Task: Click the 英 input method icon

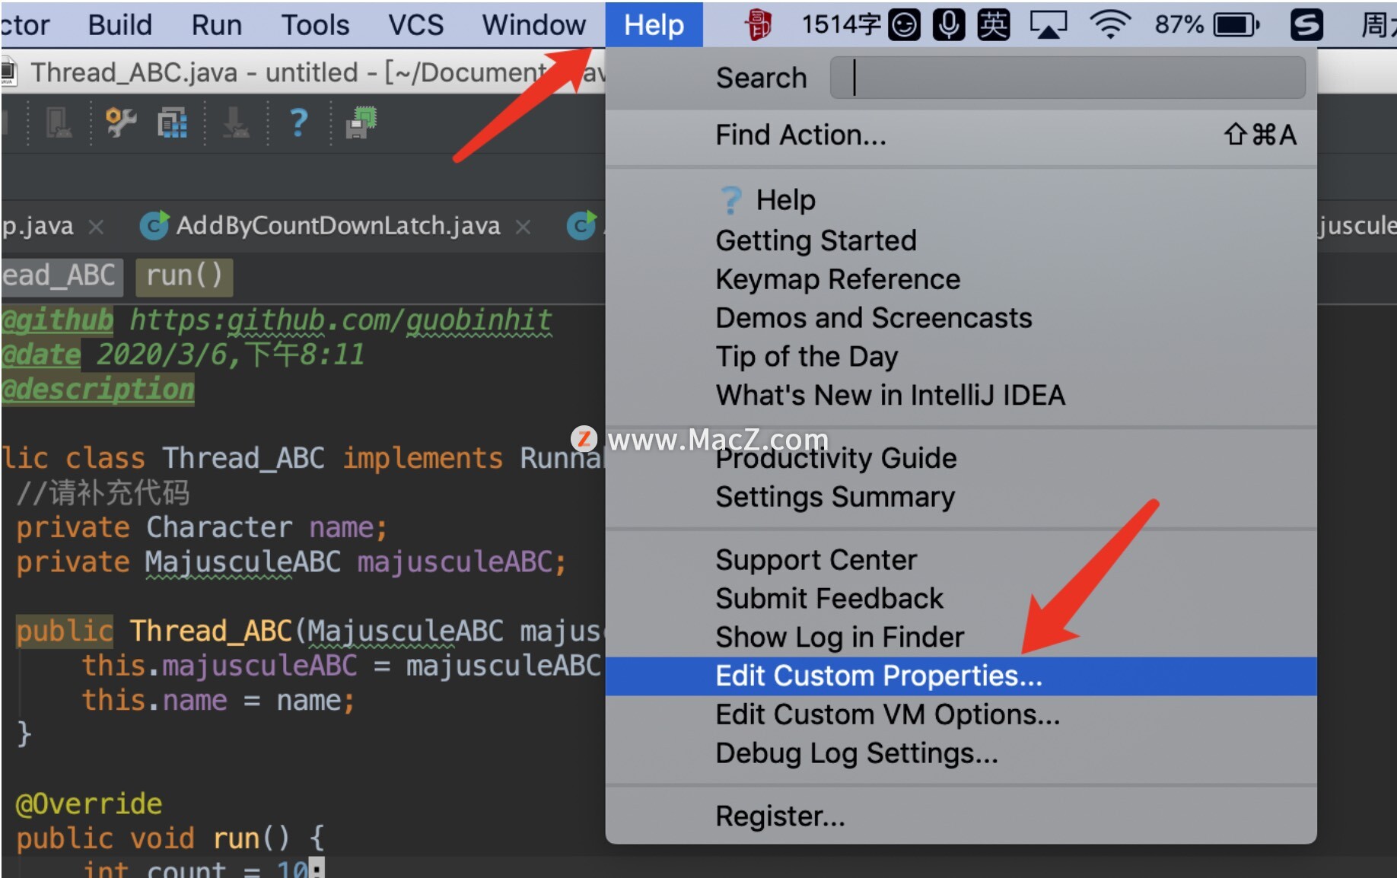Action: tap(993, 25)
